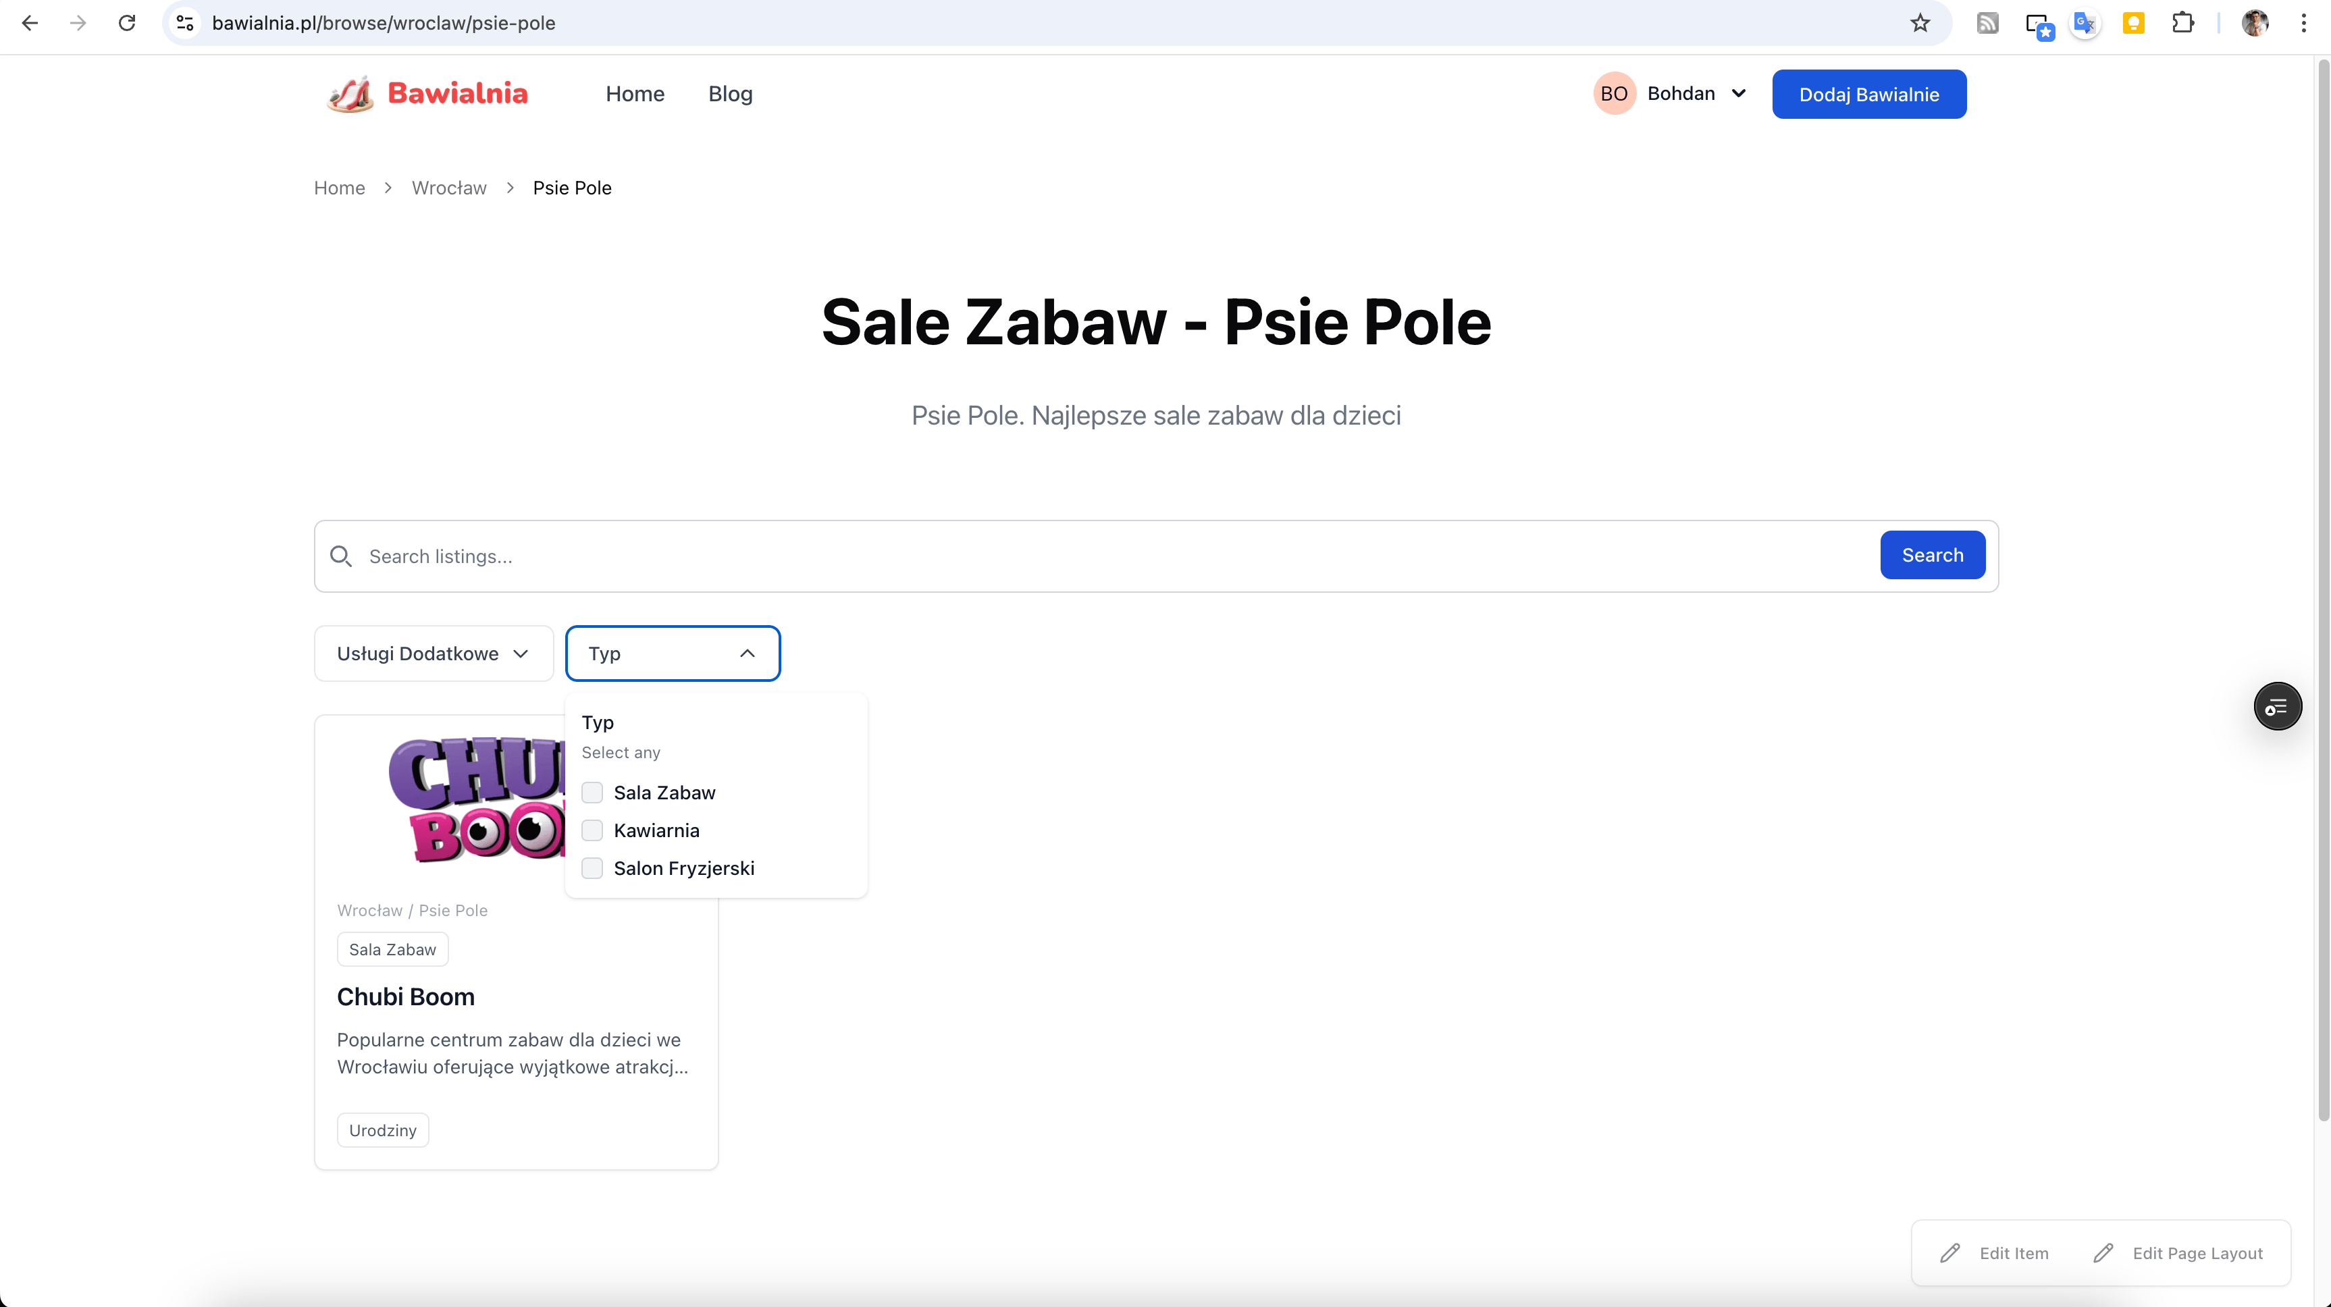
Task: Tick the Kawiarnia checkbox
Action: [592, 830]
